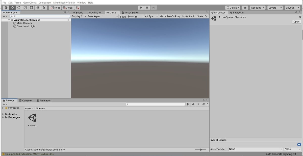Screen dimensions: 303x156
Task: Click the Unity icon in the Inspector header
Action: click(x=214, y=18)
